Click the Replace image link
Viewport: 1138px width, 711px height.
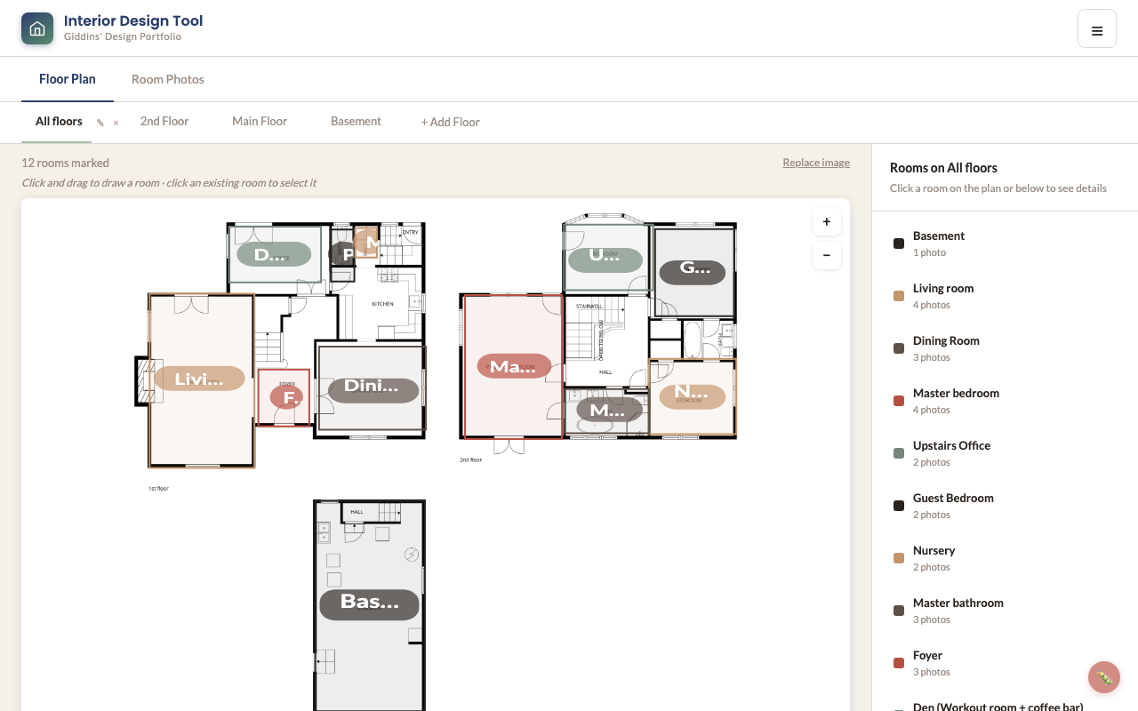(x=816, y=163)
